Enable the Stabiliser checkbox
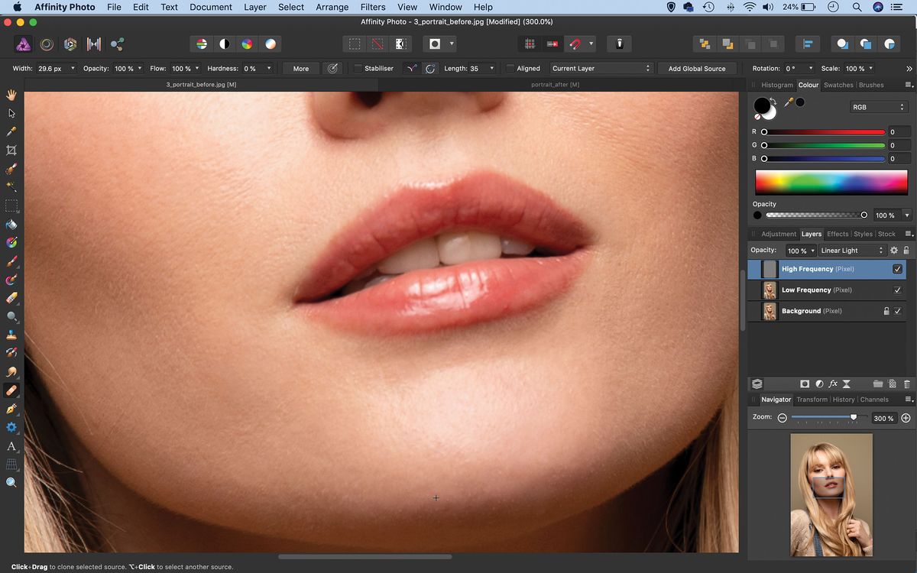Image resolution: width=917 pixels, height=573 pixels. [x=358, y=68]
